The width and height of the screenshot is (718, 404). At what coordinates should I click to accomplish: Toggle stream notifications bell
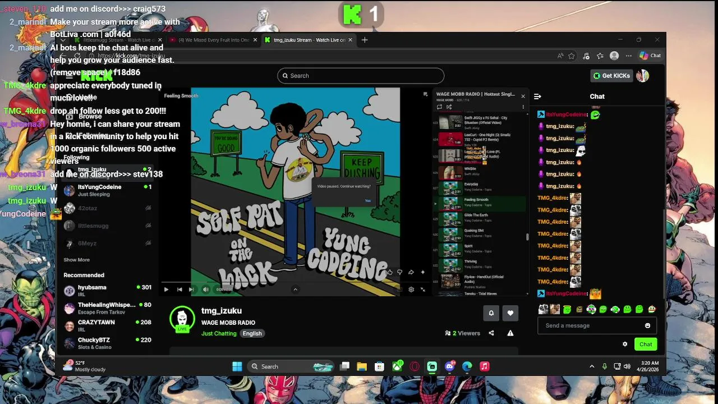(x=491, y=313)
